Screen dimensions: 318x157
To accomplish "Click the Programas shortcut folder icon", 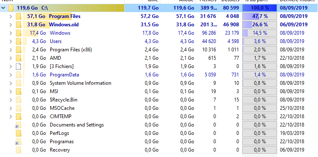I will coord(18,142).
